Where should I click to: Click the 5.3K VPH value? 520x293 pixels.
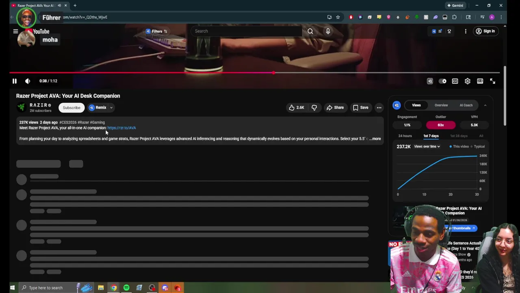(474, 125)
